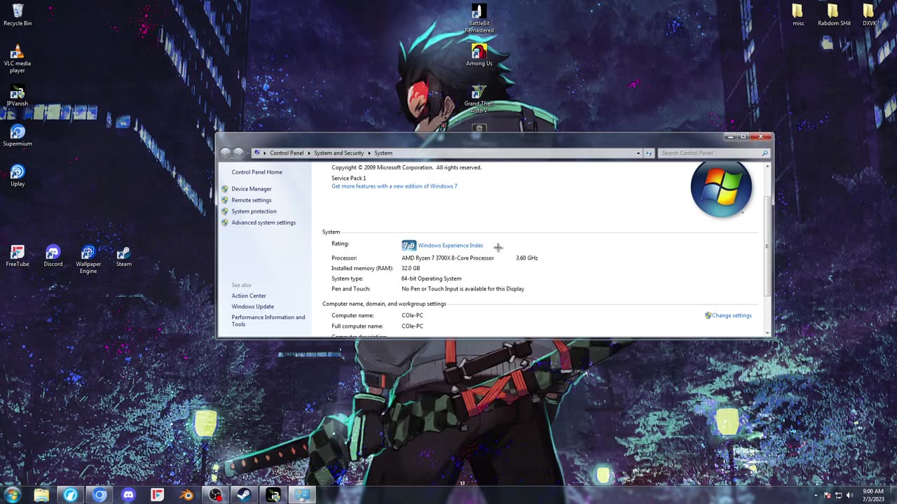Open the clock showing 9:00 AM

click(x=872, y=495)
